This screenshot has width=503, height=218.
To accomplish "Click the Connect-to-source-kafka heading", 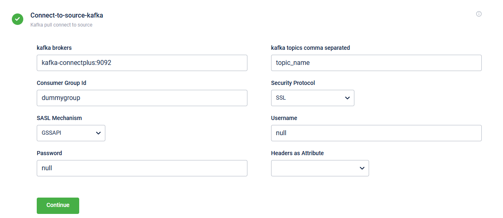I will 67,16.
